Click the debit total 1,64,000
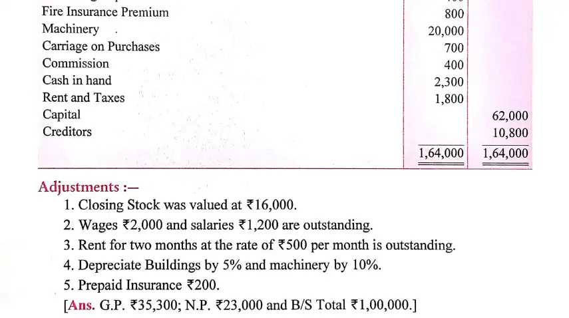The image size is (569, 318). click(x=441, y=153)
